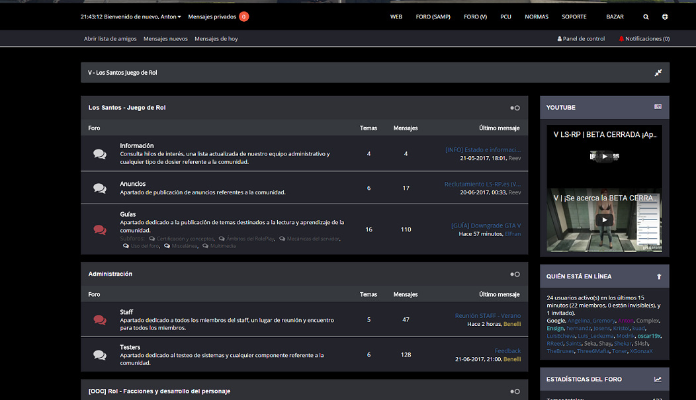Open Mensajes de hoy link
The width and height of the screenshot is (696, 400).
pyautogui.click(x=216, y=39)
